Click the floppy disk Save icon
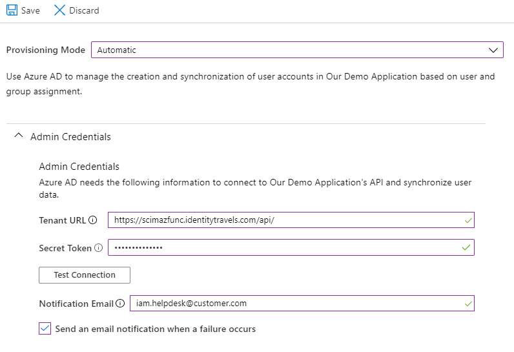Image resolution: width=514 pixels, height=352 pixels. pos(12,10)
